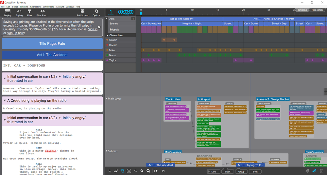Click the jump to end arrow icon
Image resolution: width=327 pixels, height=175 pixels.
163,171
